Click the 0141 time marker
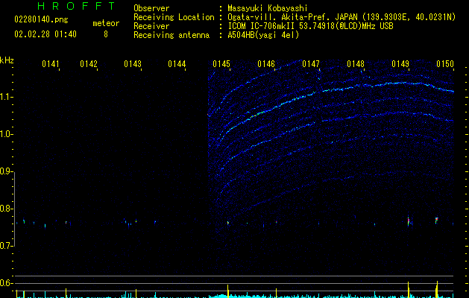Screen dimensions: 469x298 (x=51, y=64)
